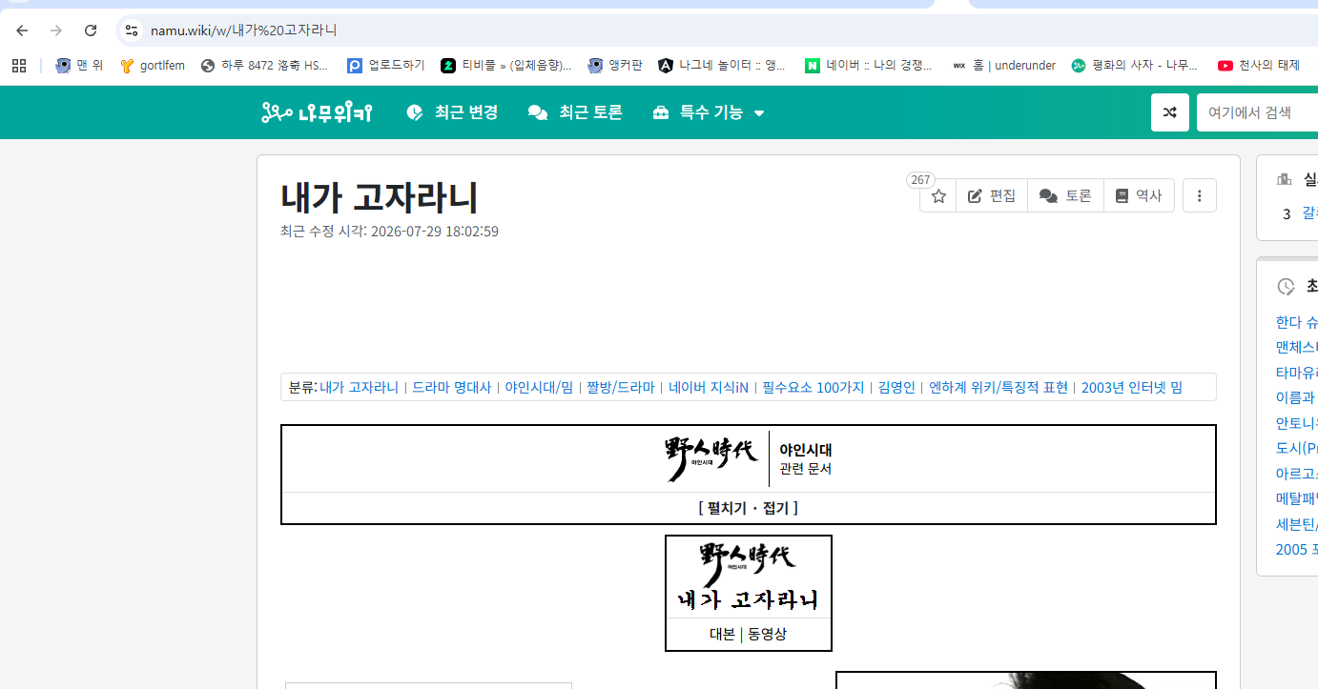Viewport: 1318px width, 689px height.
Task: Open the 나그네 놀이터 bookmark
Action: click(x=722, y=65)
